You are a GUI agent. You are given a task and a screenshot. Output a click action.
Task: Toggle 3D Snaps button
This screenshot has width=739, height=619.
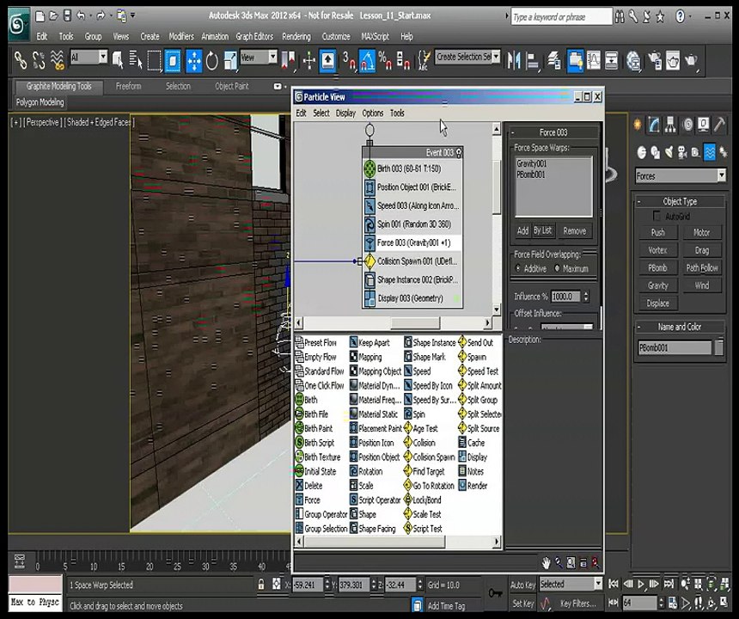(x=349, y=61)
